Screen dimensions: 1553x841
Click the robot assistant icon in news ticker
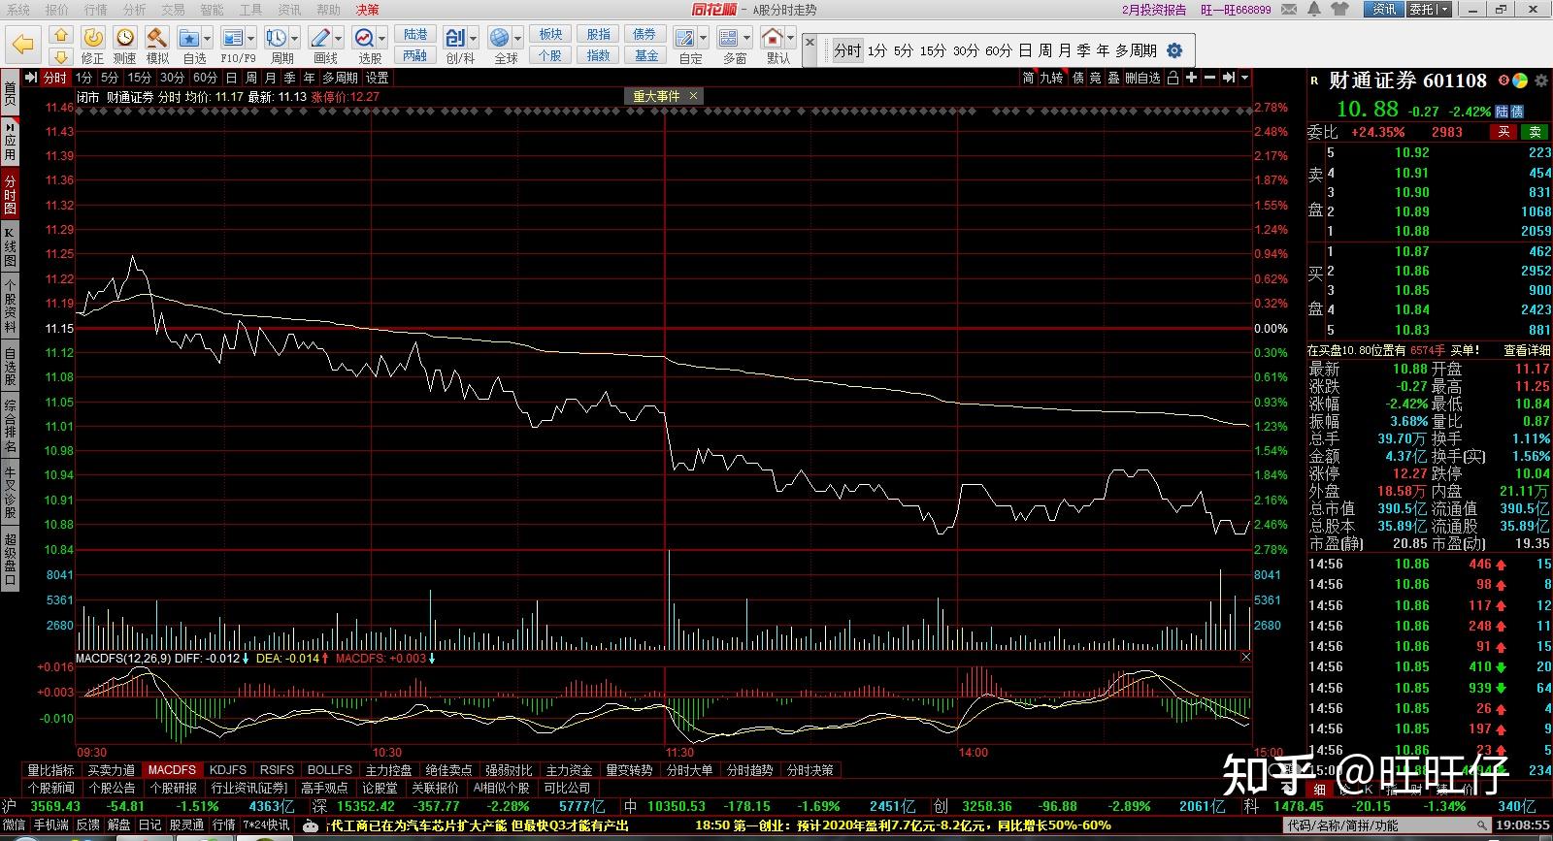[x=311, y=825]
